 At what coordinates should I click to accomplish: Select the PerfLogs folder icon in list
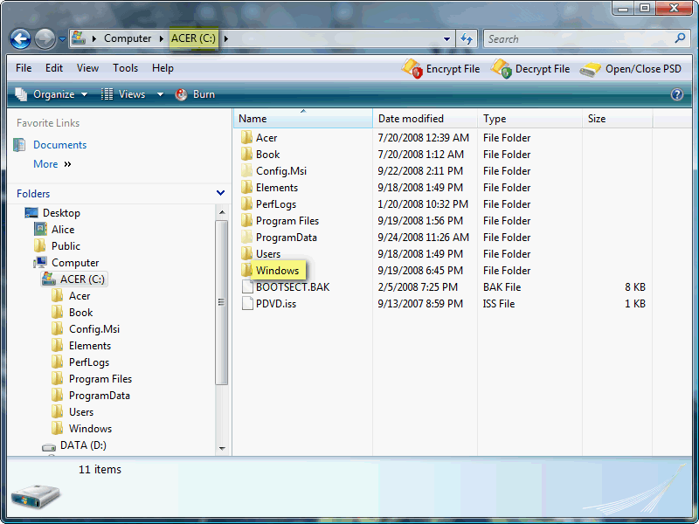(246, 203)
